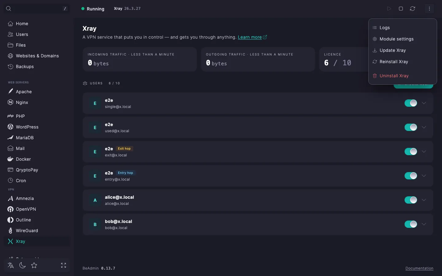Click the star favorites icon
442x276 pixels.
[x=34, y=265]
